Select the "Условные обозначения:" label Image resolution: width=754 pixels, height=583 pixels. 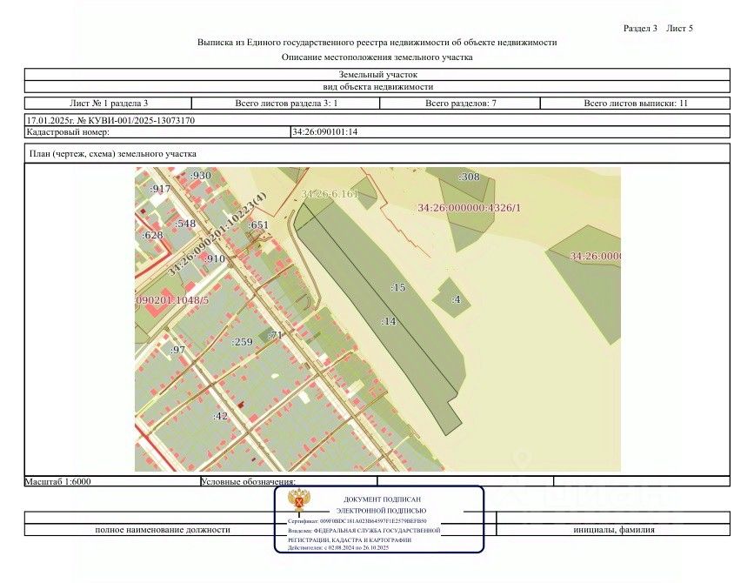point(248,481)
